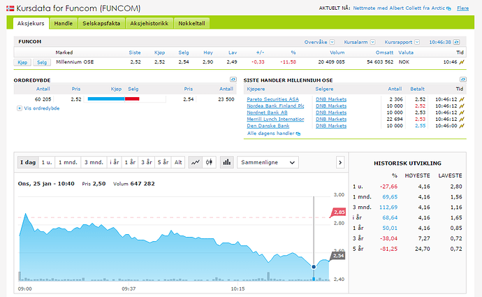Open popup icon beside Alle dagens handler

point(298,133)
